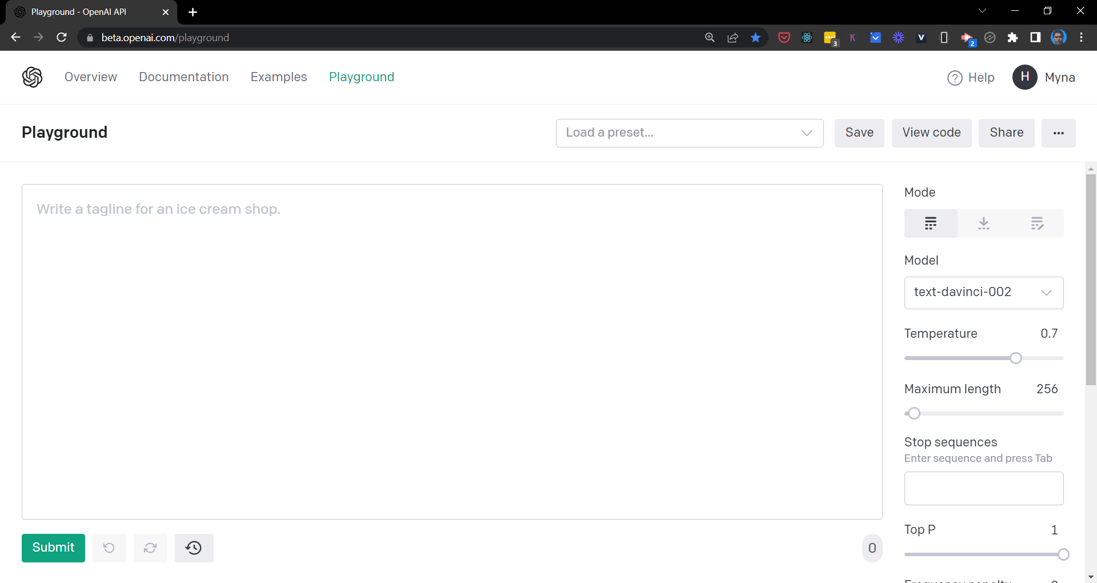
Task: Click the Help question mark icon
Action: (x=955, y=78)
